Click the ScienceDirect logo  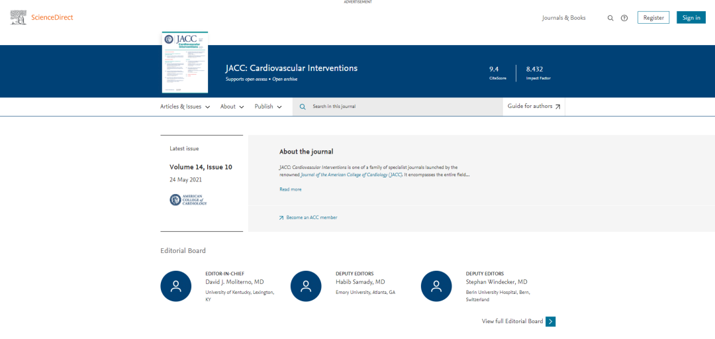(x=42, y=17)
